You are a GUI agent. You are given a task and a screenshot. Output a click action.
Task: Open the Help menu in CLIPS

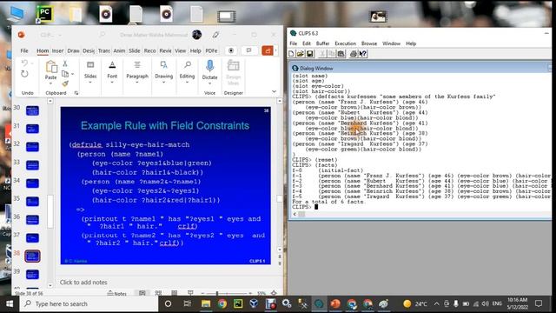tap(411, 43)
